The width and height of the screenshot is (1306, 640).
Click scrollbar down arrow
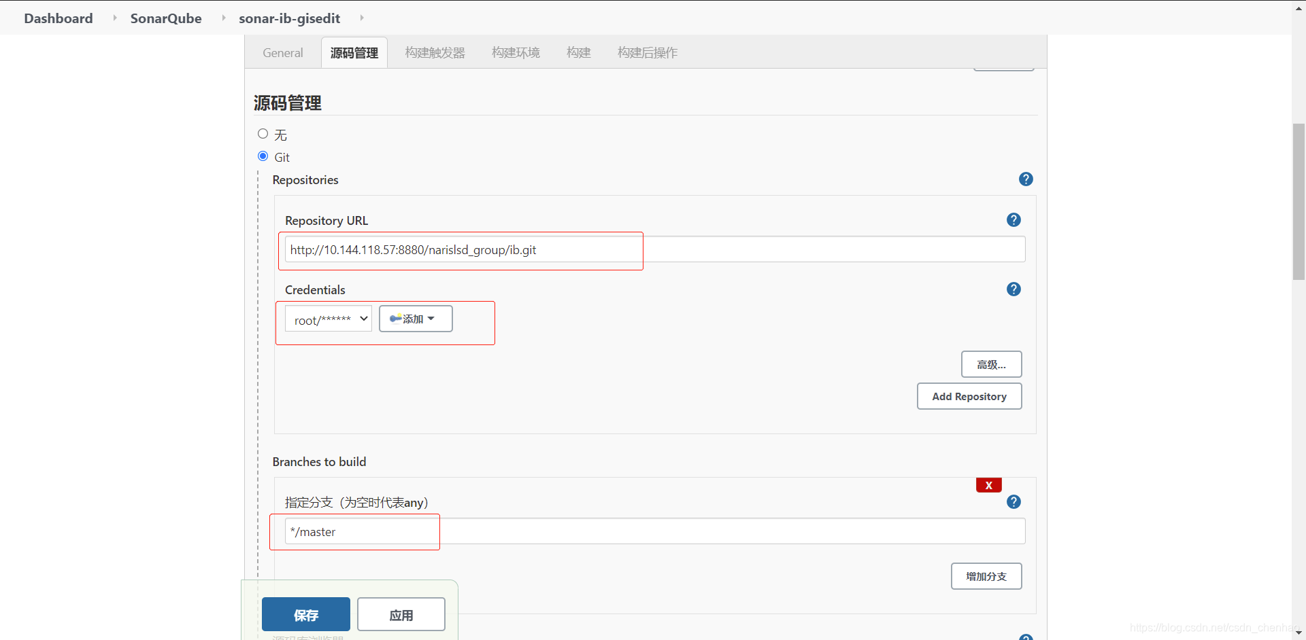(x=1299, y=633)
